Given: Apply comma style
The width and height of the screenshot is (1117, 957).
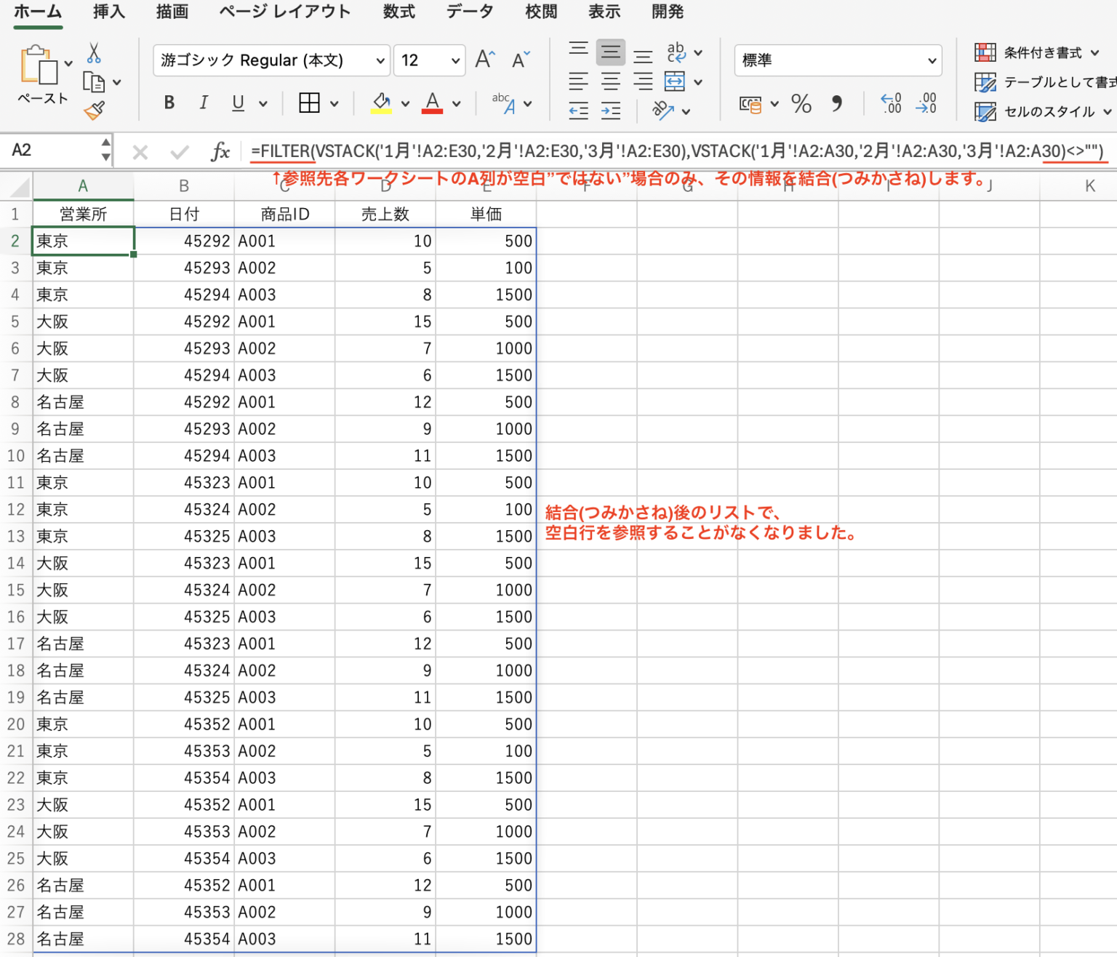Looking at the screenshot, I should (x=837, y=104).
